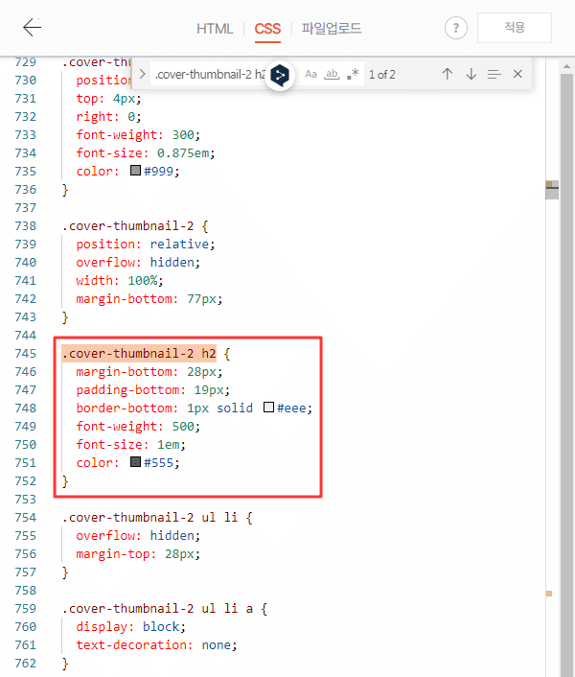Click the find-in-selection lines icon
This screenshot has width=575, height=677.
(x=494, y=74)
